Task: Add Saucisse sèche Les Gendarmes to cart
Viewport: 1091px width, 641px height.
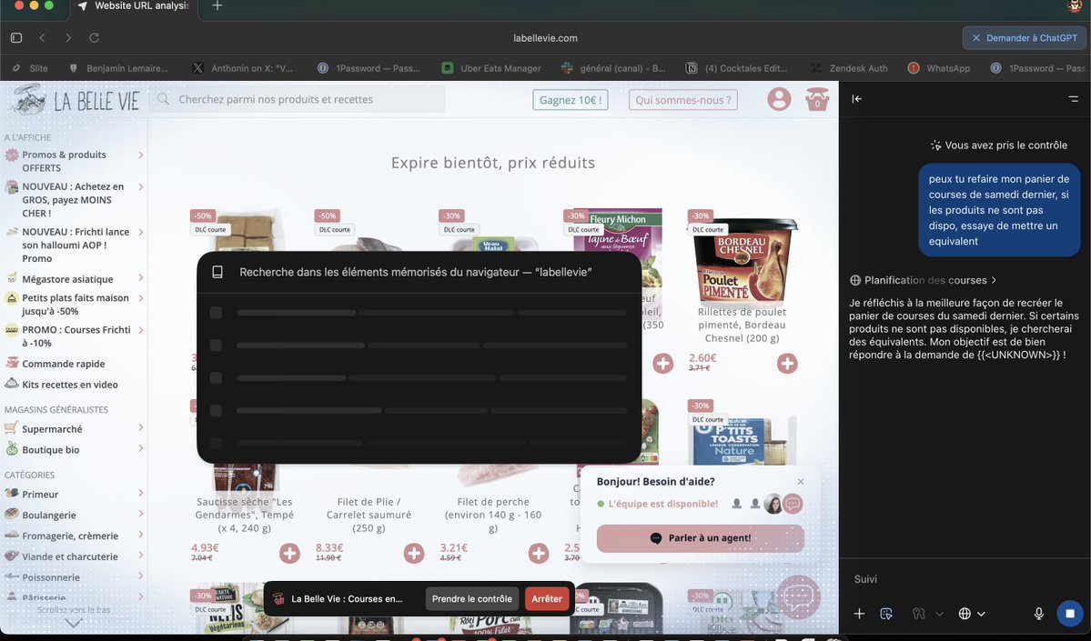Action: [289, 553]
